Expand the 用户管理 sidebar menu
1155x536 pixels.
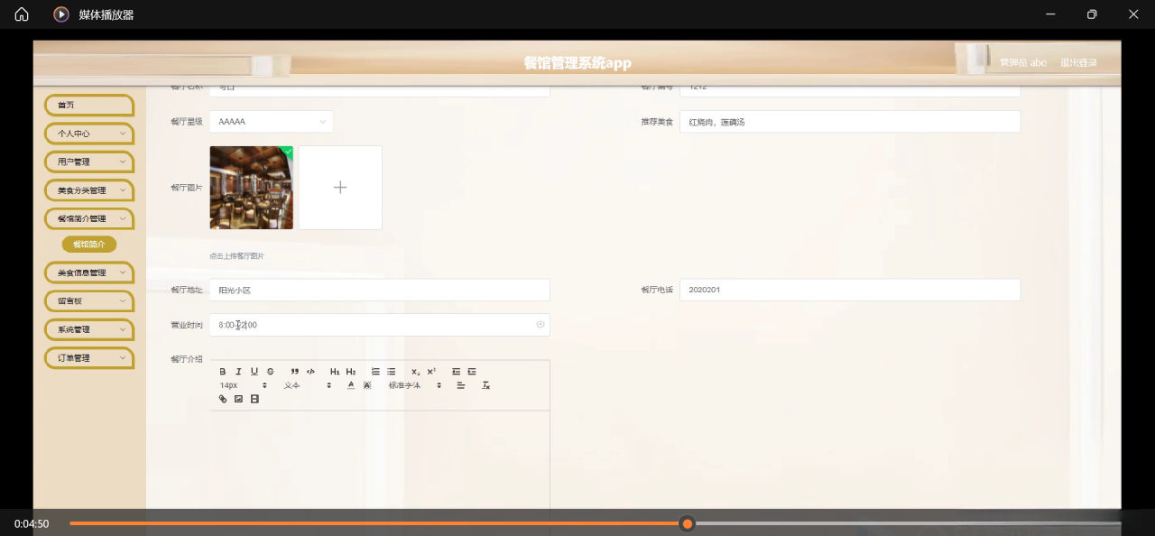coord(89,162)
